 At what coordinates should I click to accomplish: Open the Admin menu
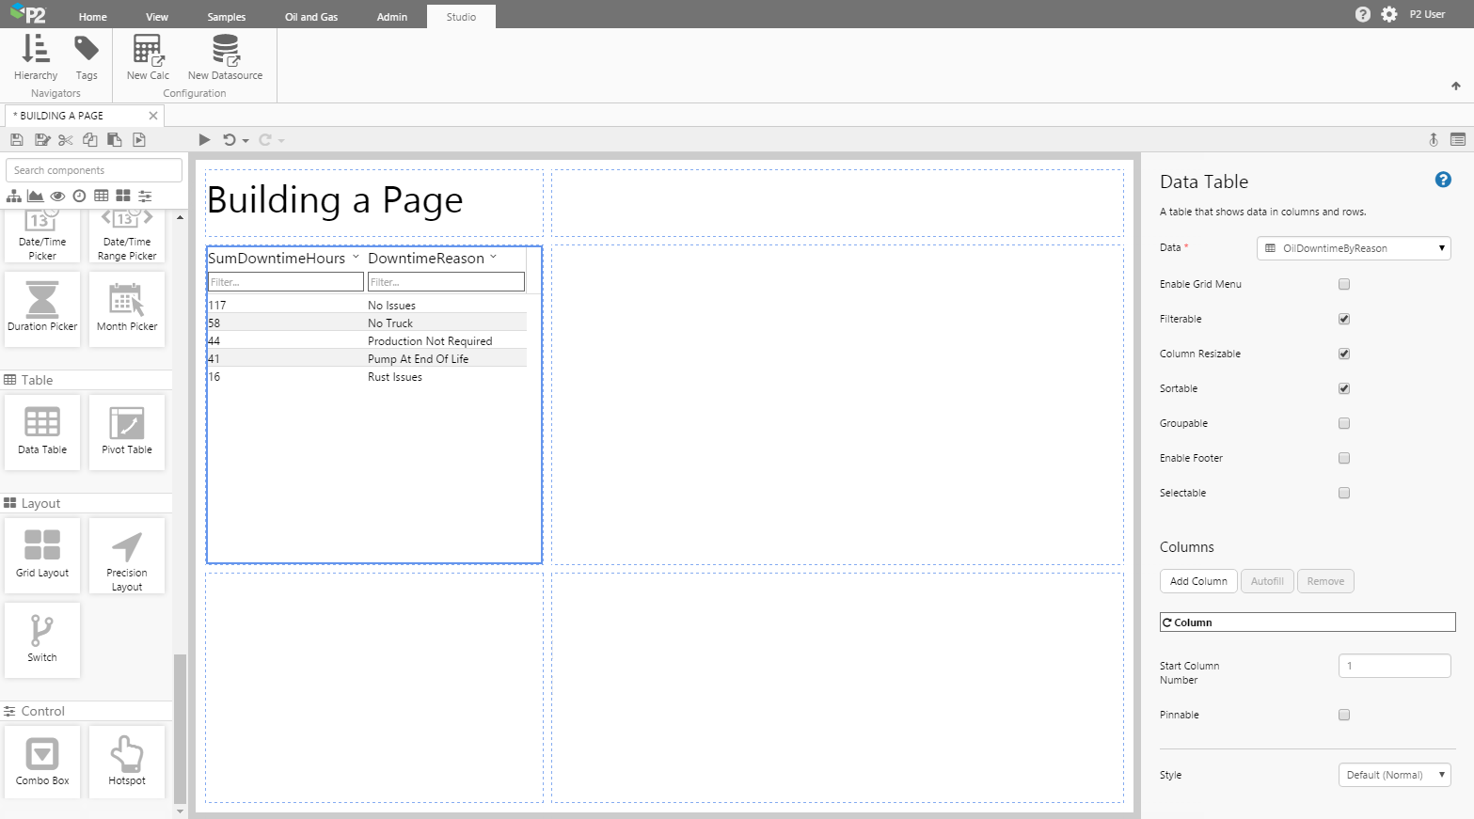391,16
